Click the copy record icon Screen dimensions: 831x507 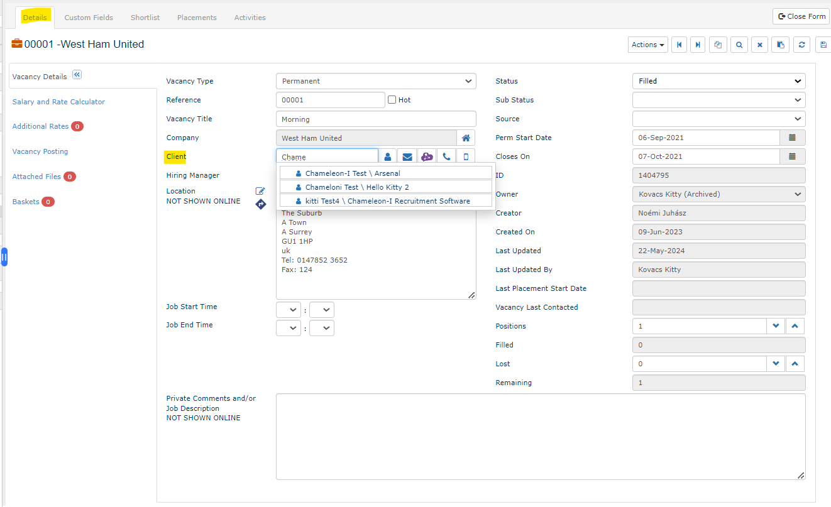point(718,45)
